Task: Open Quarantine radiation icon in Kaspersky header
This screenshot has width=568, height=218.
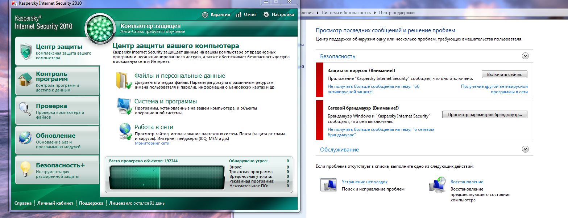Action: [206, 15]
